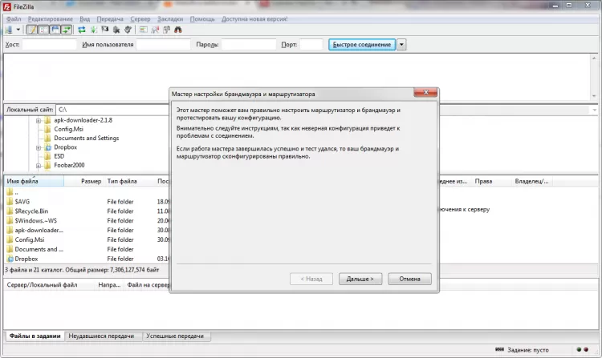Open Site Manager dropdown arrow
Image resolution: width=602 pixels, height=358 pixels.
click(18, 30)
